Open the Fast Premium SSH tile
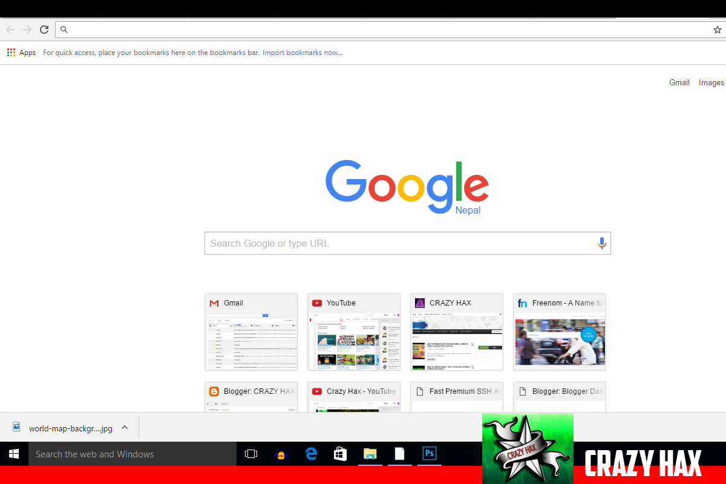Screen dimensions: 726x484 click(x=457, y=397)
